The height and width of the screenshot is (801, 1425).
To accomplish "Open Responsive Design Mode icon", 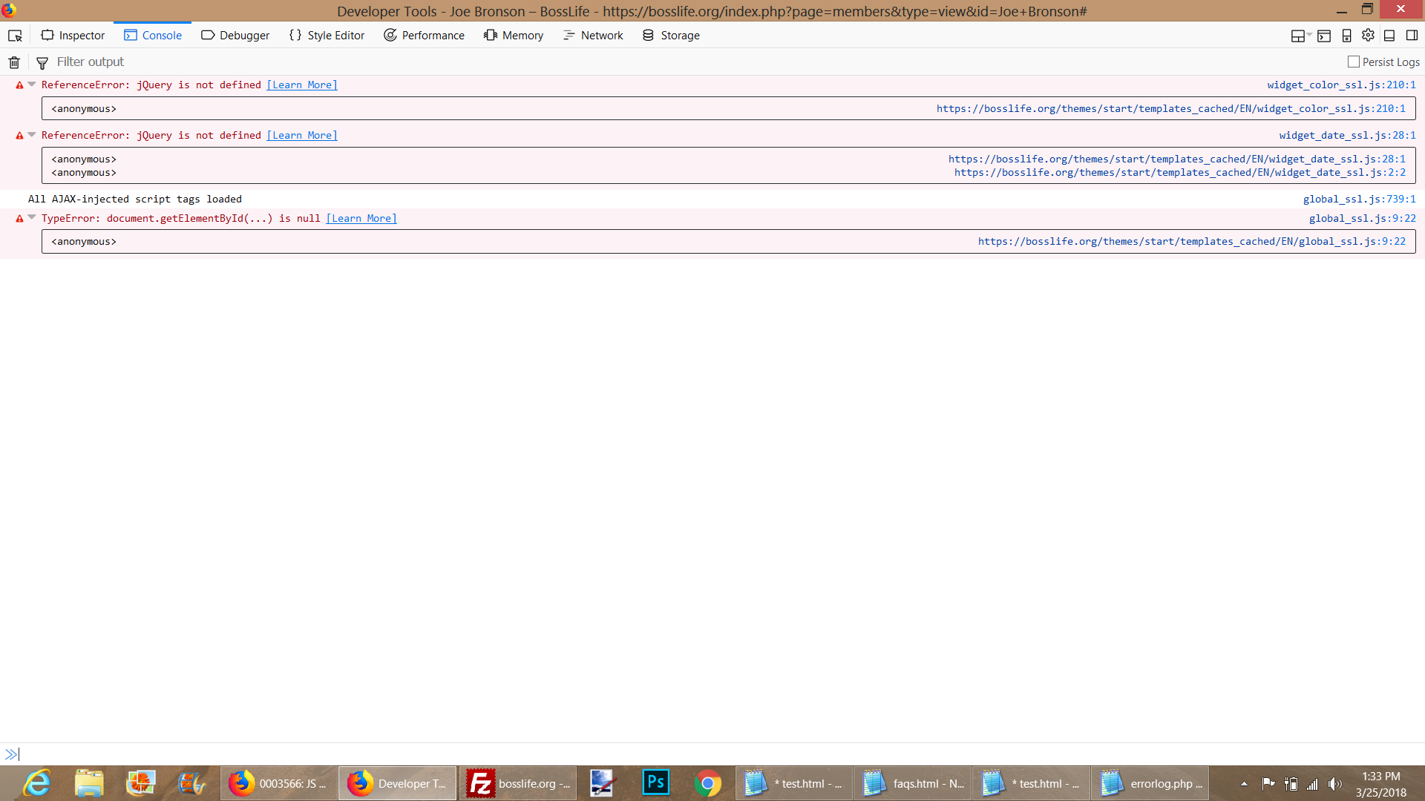I will [x=1346, y=36].
